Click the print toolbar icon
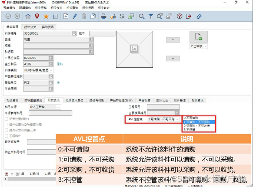 [x=104, y=16]
